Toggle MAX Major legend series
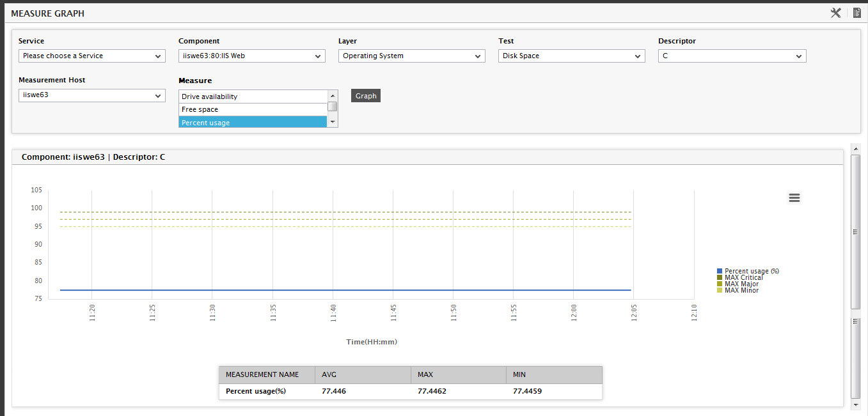The image size is (868, 416). (738, 284)
